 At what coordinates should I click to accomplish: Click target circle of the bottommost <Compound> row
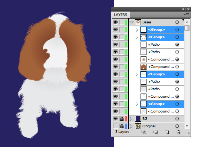coord(177,111)
